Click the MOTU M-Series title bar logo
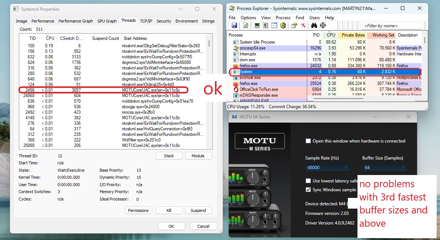Screen dimensions: 440x240 (235, 117)
